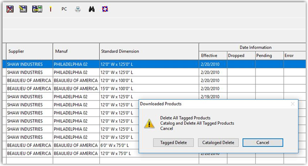Click dimension 15'0" W x 100'0" L cell

coord(149,89)
